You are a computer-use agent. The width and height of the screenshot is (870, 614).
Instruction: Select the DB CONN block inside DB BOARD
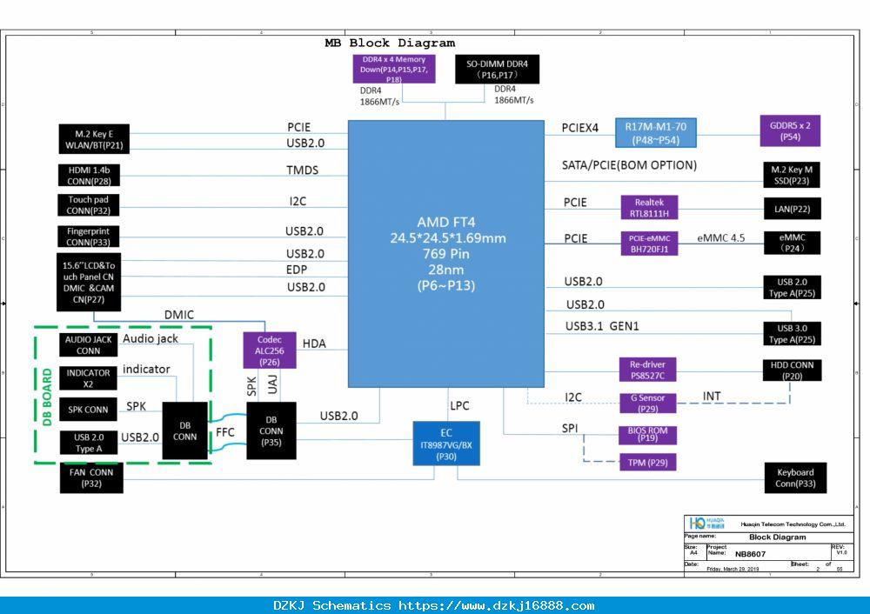(184, 430)
